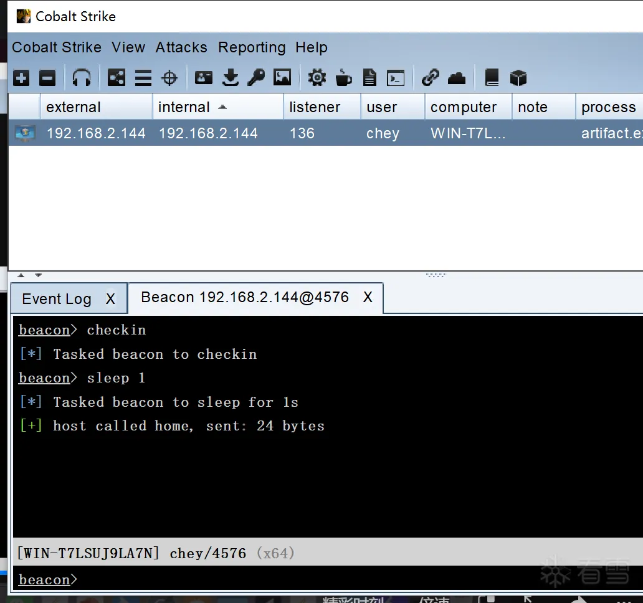The width and height of the screenshot is (643, 603).
Task: Click the Java signed applet coffee icon
Action: pyautogui.click(x=343, y=77)
